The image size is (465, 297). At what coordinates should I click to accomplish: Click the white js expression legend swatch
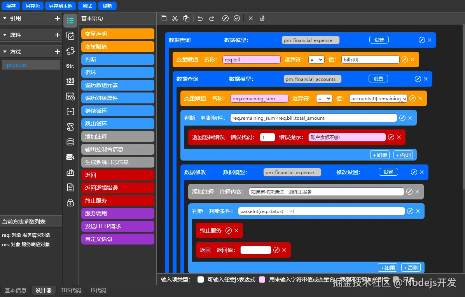tap(201, 280)
